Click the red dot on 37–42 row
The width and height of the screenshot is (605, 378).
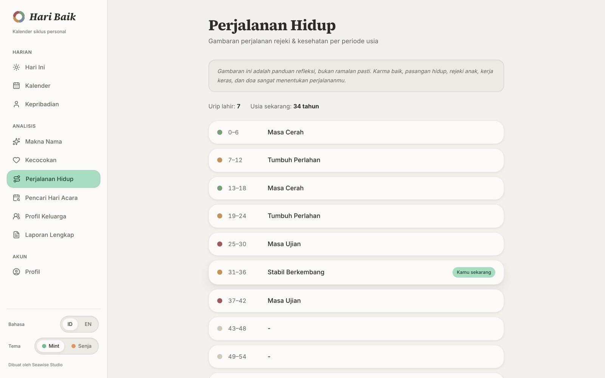click(x=220, y=301)
